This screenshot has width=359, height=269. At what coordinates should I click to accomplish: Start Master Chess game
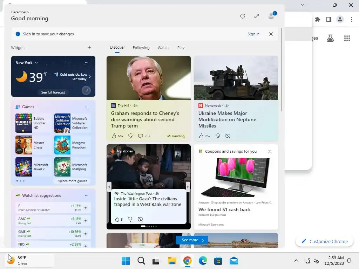coord(33,145)
